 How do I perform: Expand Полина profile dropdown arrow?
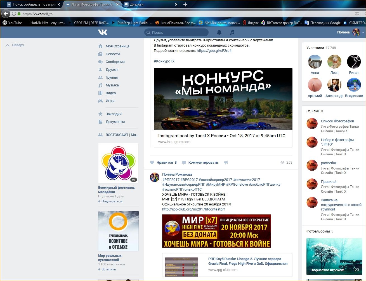pyautogui.click(x=363, y=33)
